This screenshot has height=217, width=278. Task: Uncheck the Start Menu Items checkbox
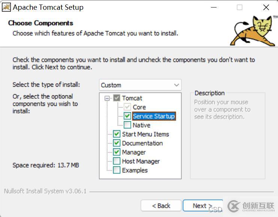117,134
